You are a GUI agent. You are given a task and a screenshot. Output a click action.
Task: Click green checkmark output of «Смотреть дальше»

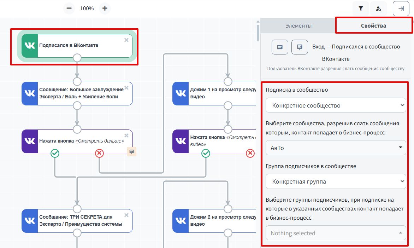click(x=55, y=153)
